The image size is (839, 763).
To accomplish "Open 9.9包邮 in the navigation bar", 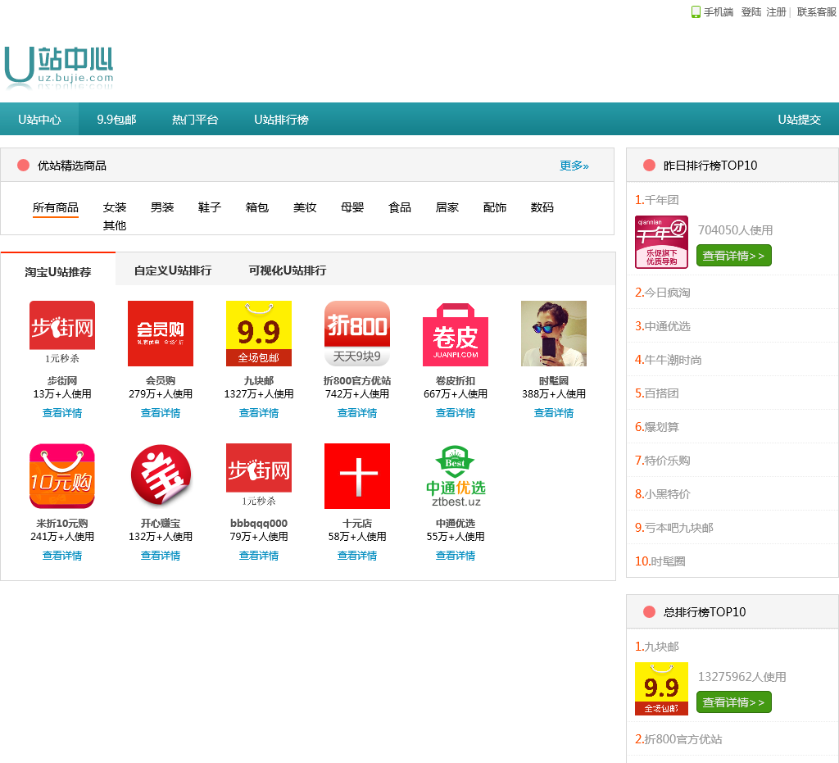I will pos(116,120).
